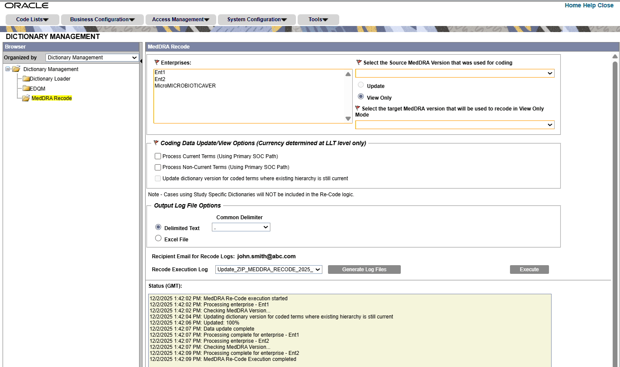Click the Generate Log Files button
This screenshot has width=620, height=367.
tap(364, 270)
